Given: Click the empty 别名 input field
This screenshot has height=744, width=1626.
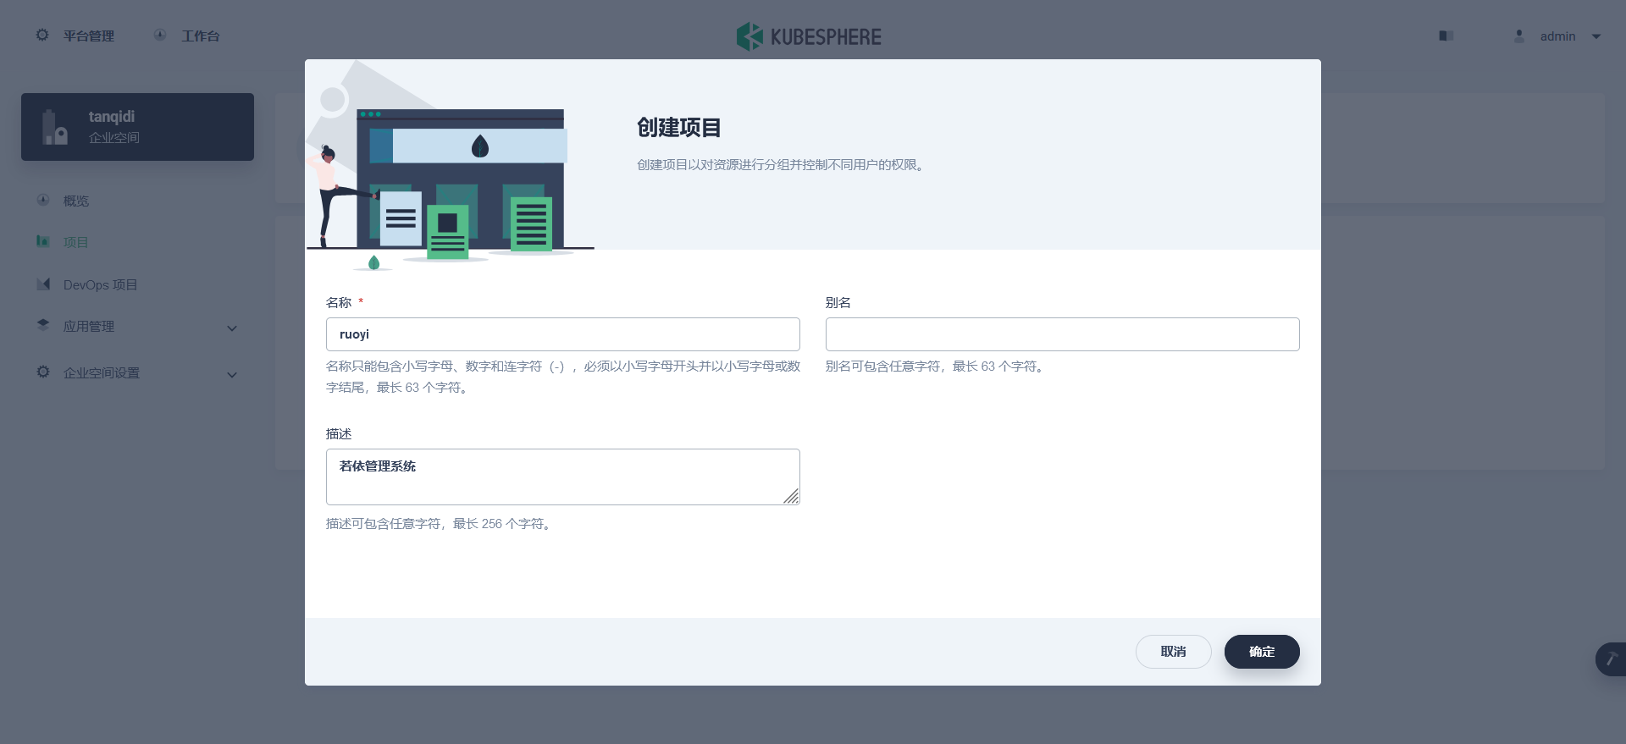Looking at the screenshot, I should [1062, 334].
